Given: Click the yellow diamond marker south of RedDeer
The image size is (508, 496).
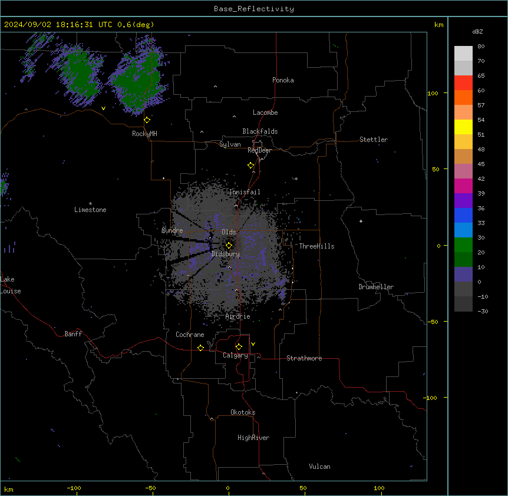Looking at the screenshot, I should click(x=250, y=166).
